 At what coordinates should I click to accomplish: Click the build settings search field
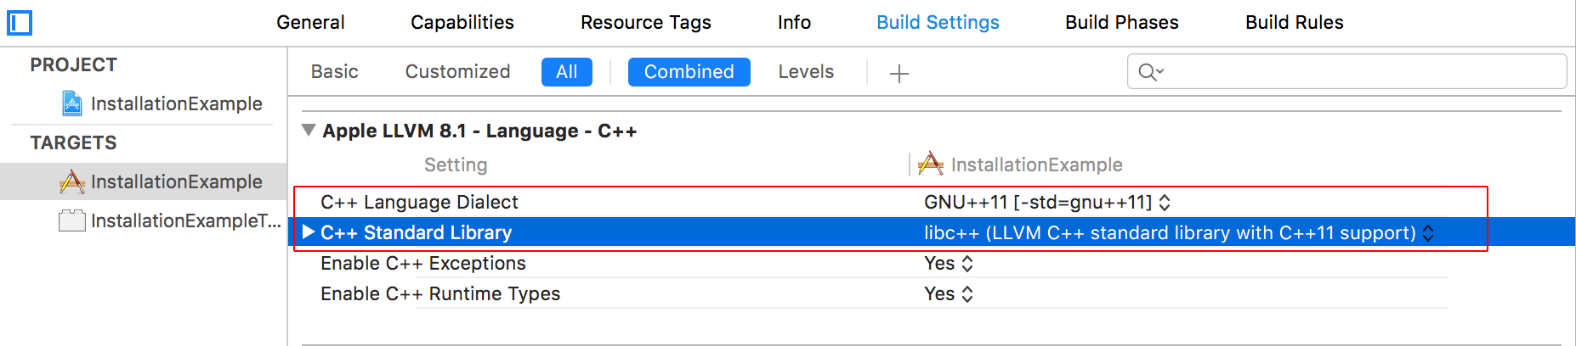tap(1347, 71)
